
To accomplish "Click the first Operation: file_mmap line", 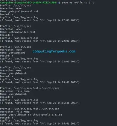I will (15, 91).
